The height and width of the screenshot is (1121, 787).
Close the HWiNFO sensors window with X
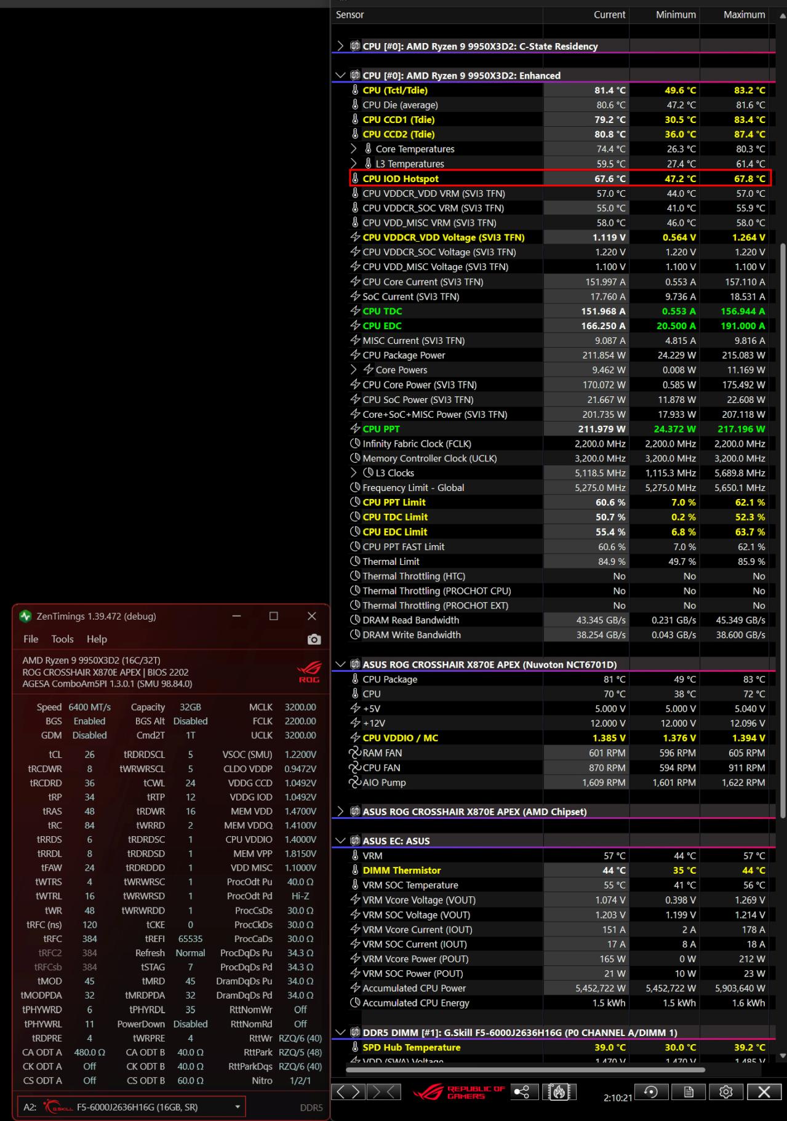coord(764,1091)
